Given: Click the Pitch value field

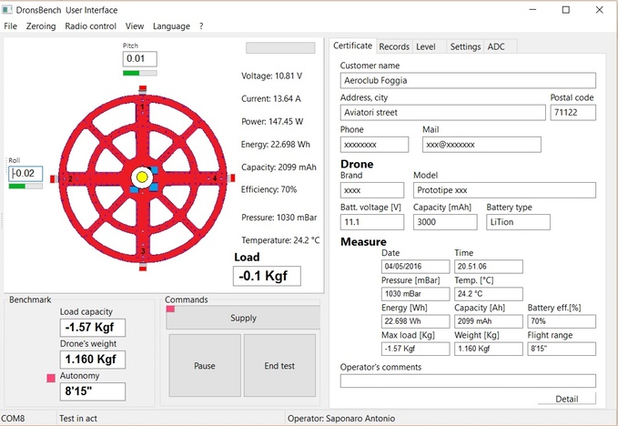Looking at the screenshot, I should click(140, 59).
